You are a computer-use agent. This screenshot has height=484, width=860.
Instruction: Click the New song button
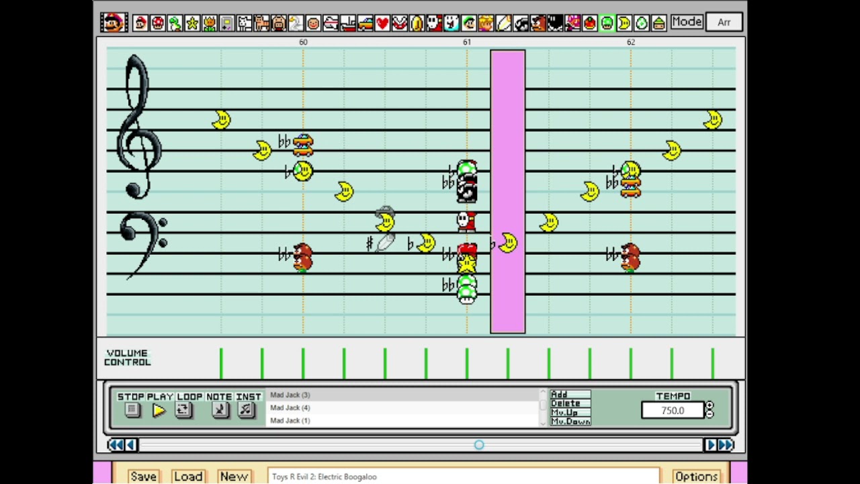tap(234, 477)
